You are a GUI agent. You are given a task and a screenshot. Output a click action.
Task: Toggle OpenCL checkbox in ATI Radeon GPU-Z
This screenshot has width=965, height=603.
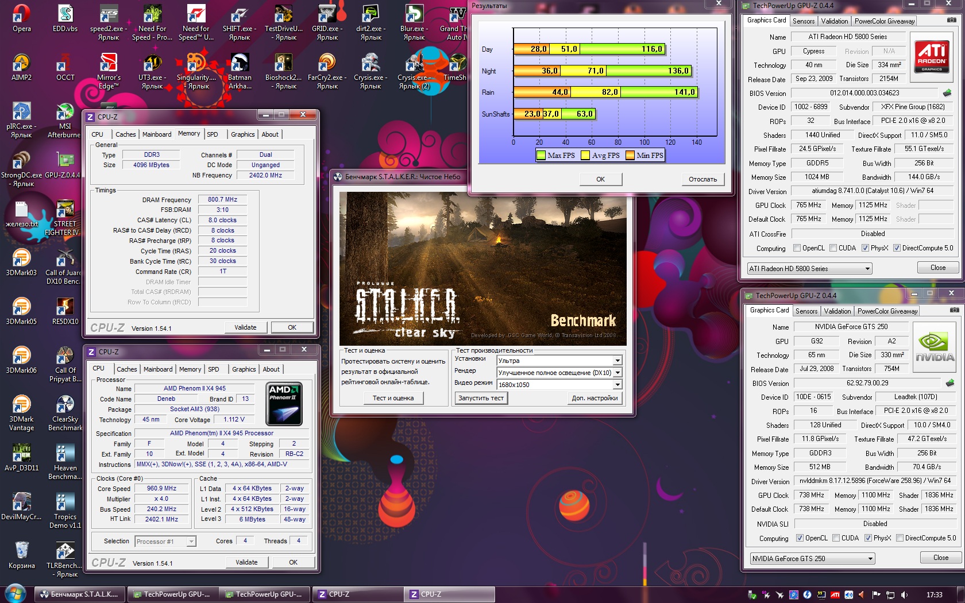(797, 248)
